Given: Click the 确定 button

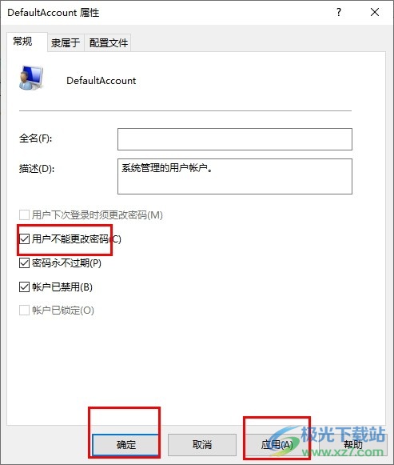Looking at the screenshot, I should (125, 444).
